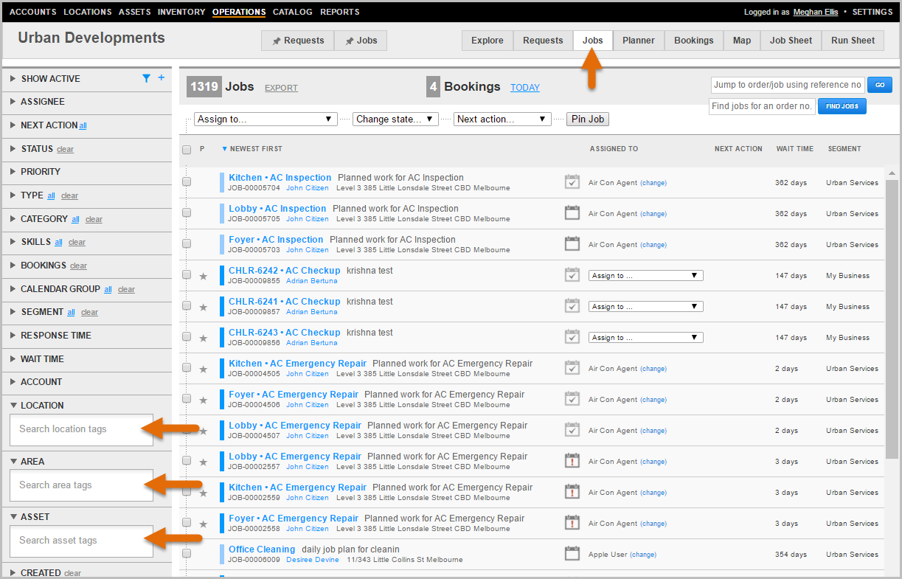Expand the Priority filter section

(41, 172)
